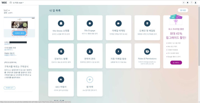Open the 이메일 마케팅 icon
Screen dimensions: 200x103
pos(118,23)
